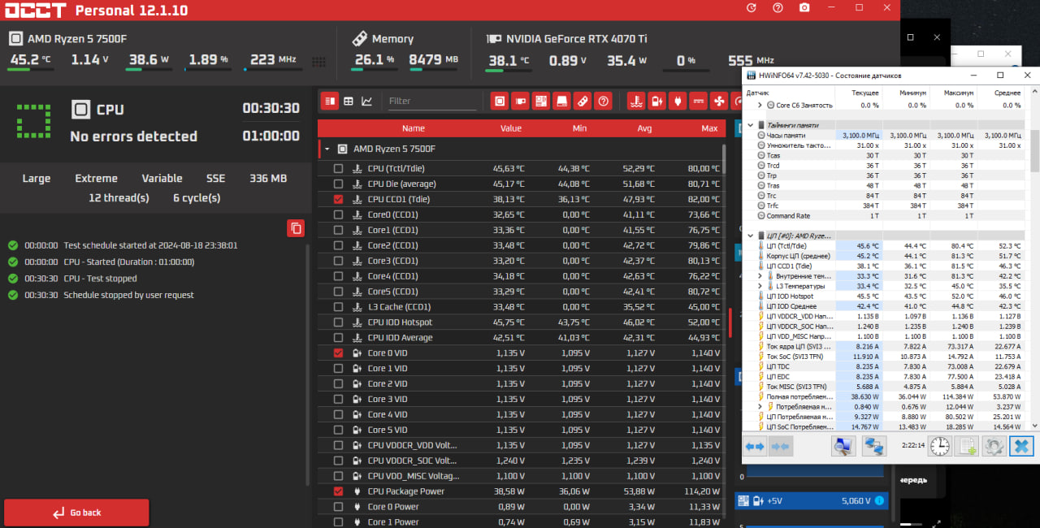1040x528 pixels.
Task: Check the Core0 (CCD1) checkbox
Action: coord(338,214)
